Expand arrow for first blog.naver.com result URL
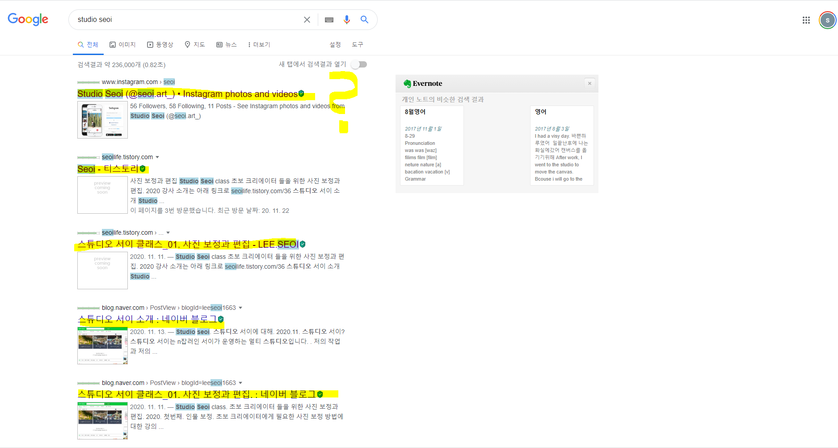Screen dimensions: 838x448 240,308
